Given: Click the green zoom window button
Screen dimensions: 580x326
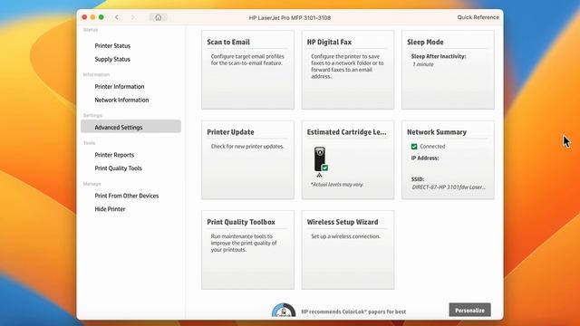Looking at the screenshot, I should point(101,17).
